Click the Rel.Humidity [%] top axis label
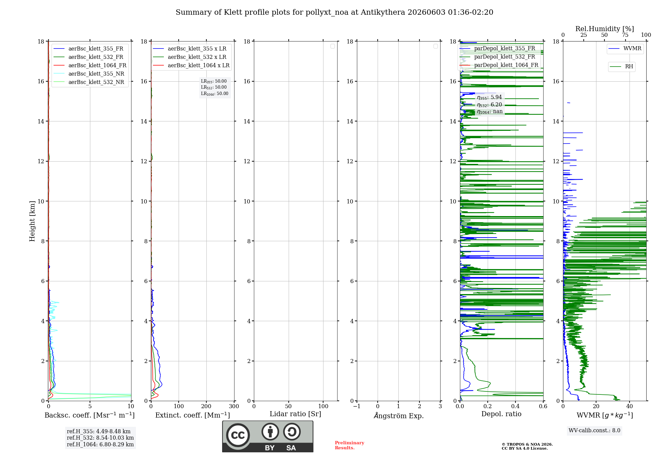 (x=605, y=29)
